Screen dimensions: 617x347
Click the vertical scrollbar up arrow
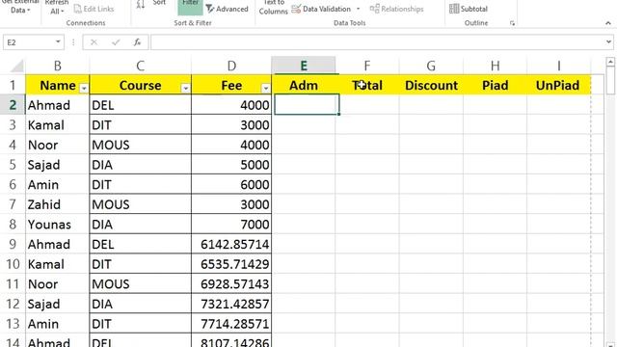(x=610, y=62)
